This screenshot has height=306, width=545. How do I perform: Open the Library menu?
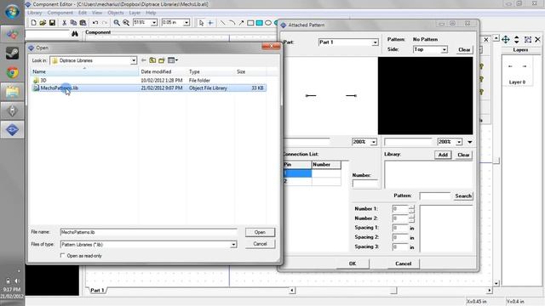click(x=34, y=13)
